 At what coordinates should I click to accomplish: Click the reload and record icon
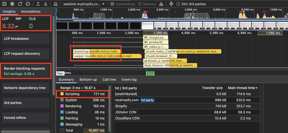pyautogui.click(x=20, y=4)
